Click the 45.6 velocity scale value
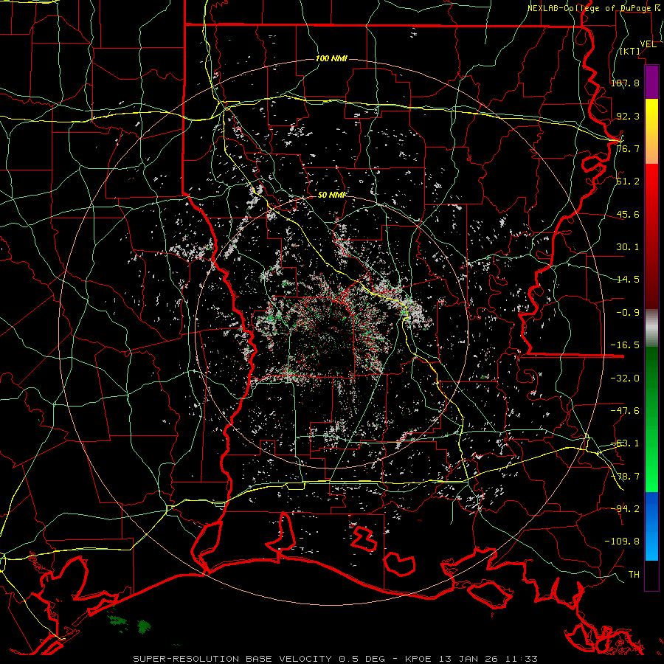The width and height of the screenshot is (664, 664). click(628, 214)
